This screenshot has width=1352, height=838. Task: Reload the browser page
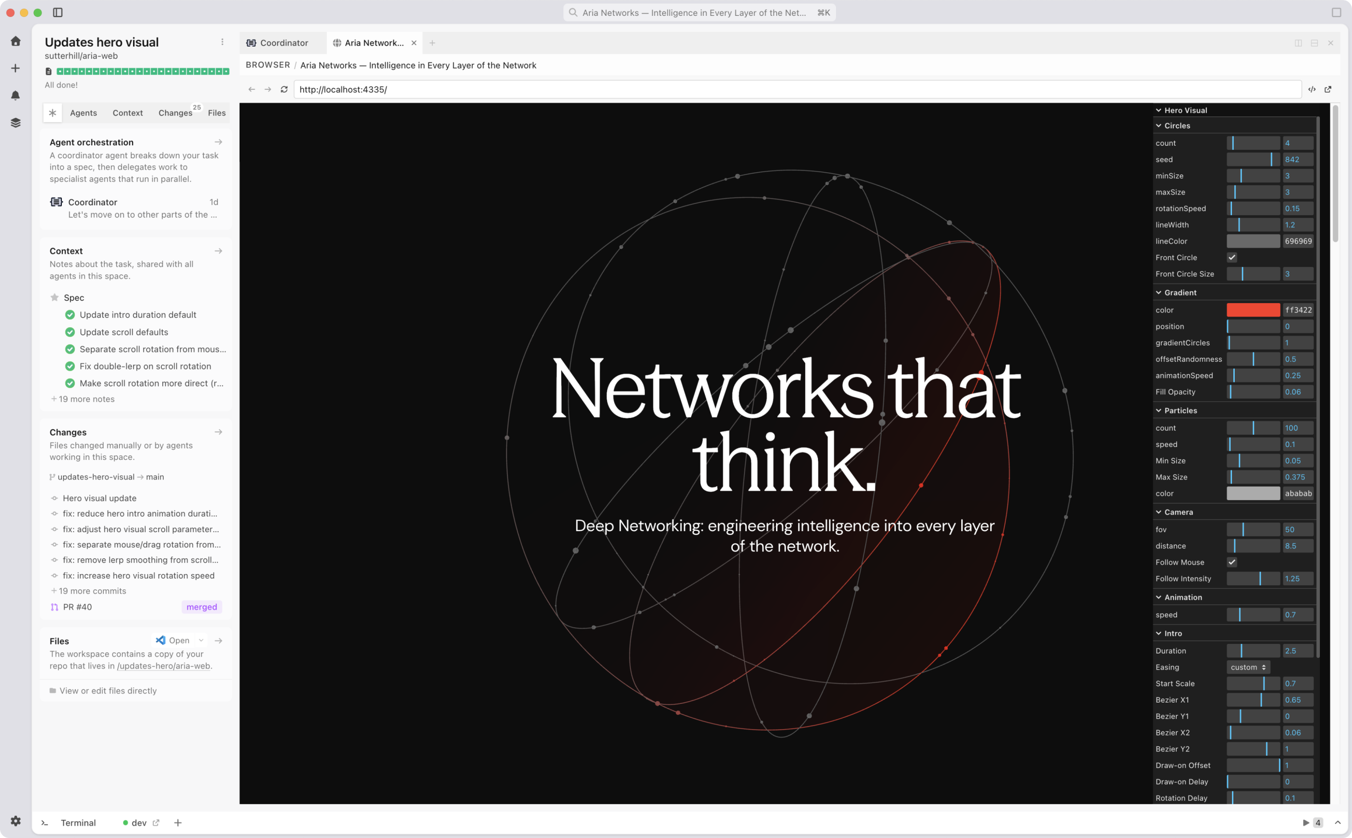(284, 89)
